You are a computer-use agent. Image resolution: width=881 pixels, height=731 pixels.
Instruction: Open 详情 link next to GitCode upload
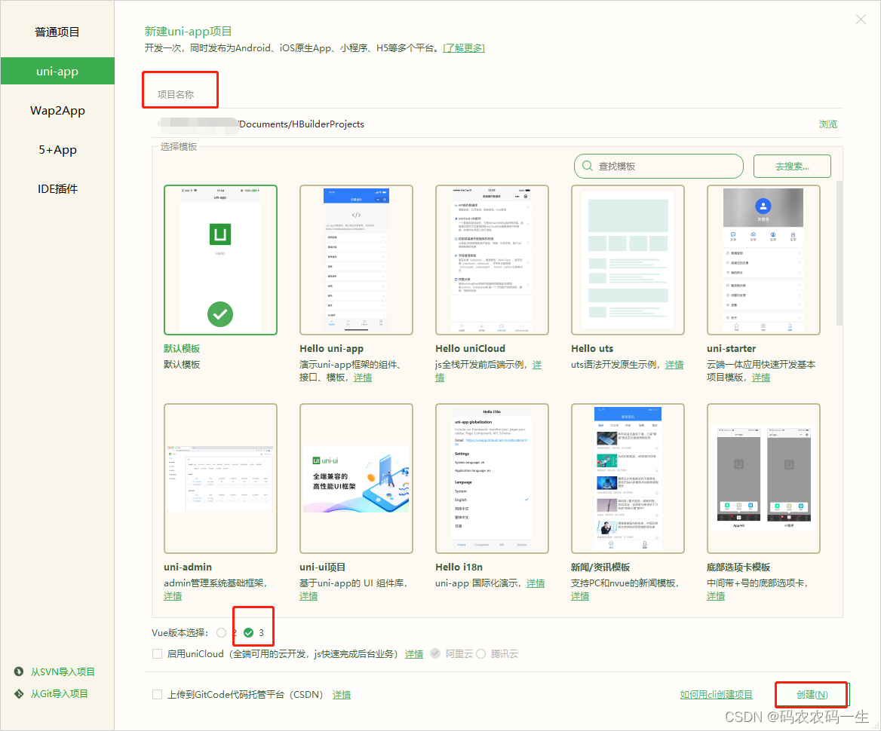[x=342, y=695]
